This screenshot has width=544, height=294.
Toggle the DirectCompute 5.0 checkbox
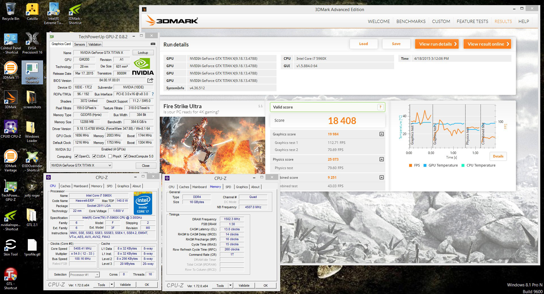[126, 156]
